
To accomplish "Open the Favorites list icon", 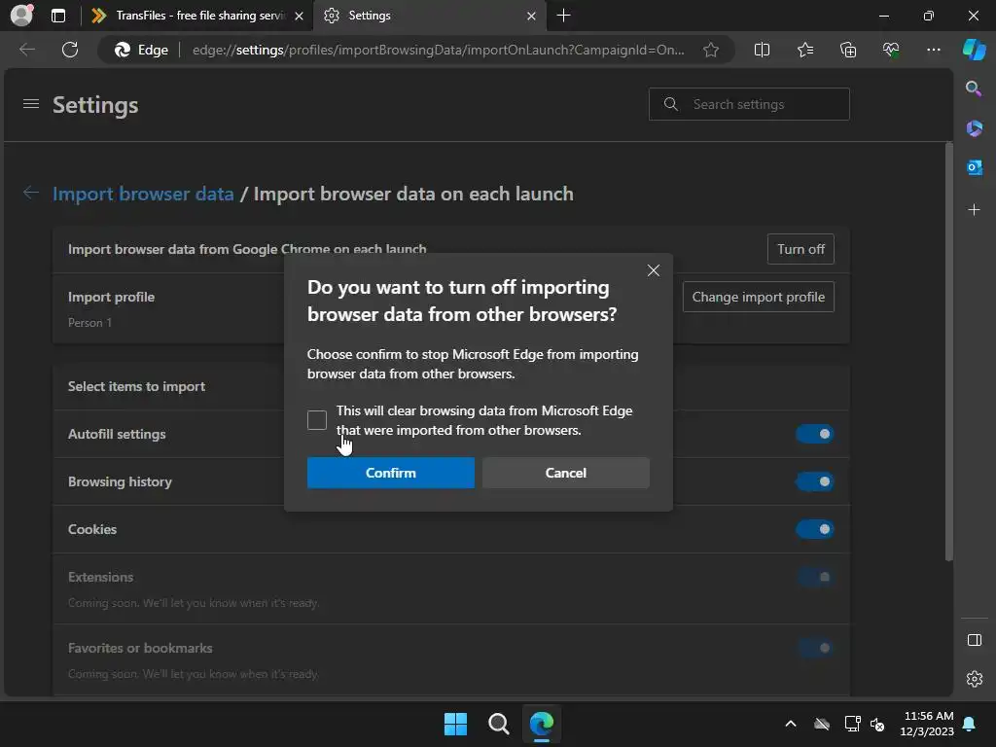I will (804, 50).
